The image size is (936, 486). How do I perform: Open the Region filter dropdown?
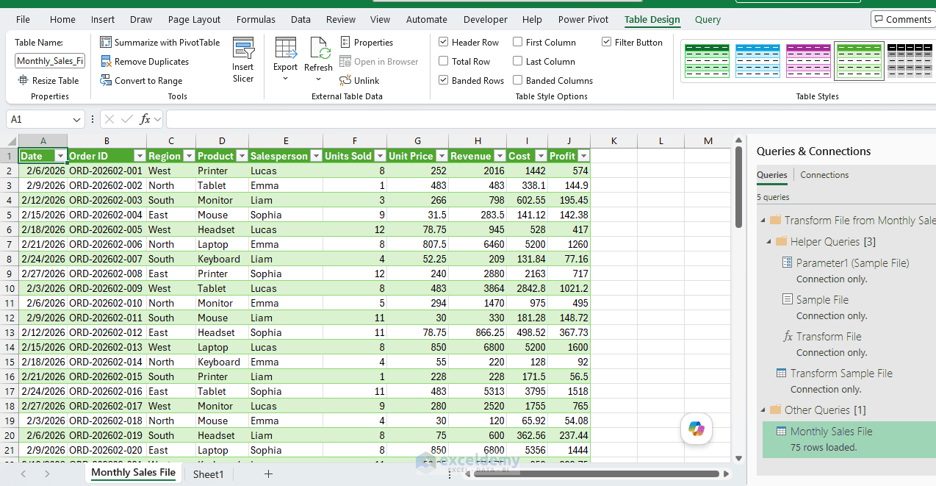click(x=188, y=156)
